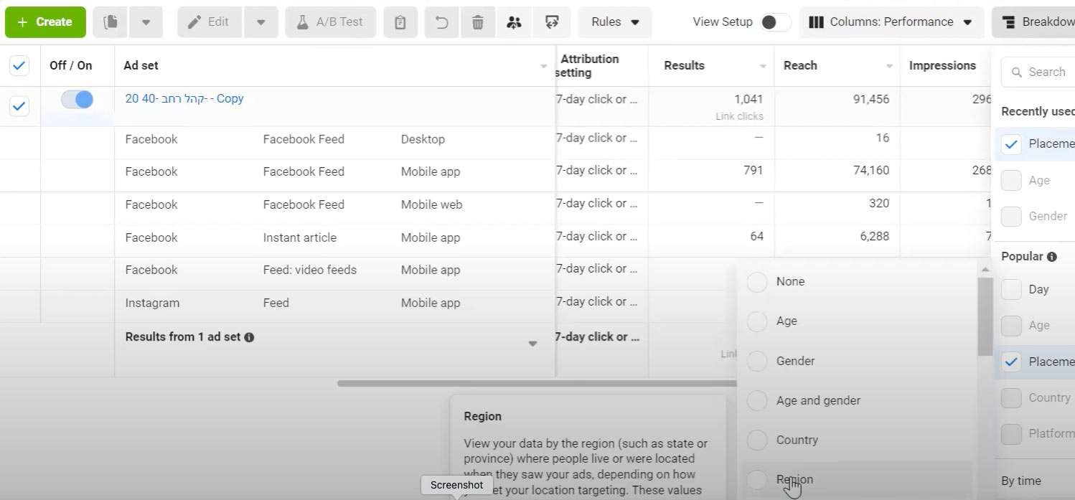Check the Day breakdown checkbox
The image size is (1075, 500).
1011,289
